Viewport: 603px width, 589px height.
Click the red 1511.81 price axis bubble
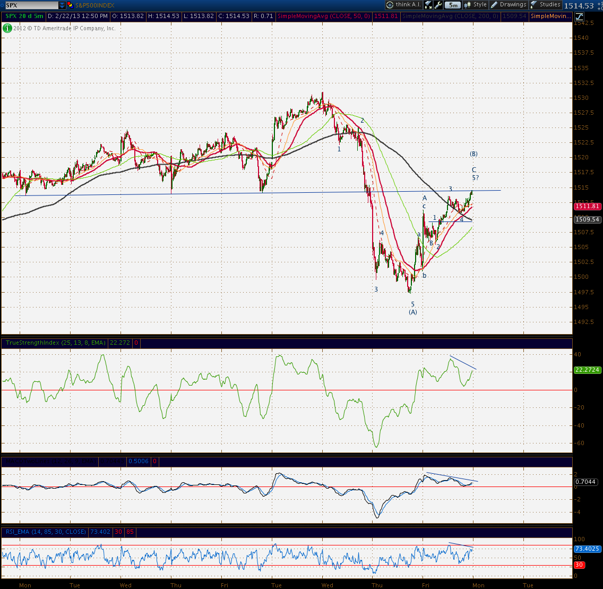(x=587, y=207)
